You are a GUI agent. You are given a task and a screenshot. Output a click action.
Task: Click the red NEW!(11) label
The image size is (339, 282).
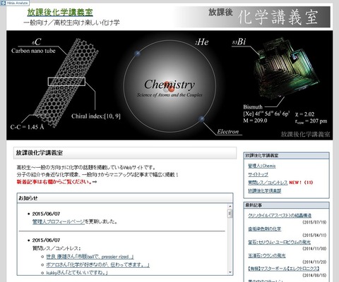(x=301, y=183)
